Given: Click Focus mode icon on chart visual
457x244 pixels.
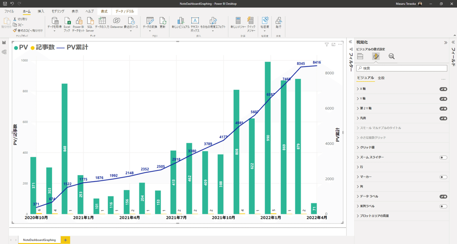Looking at the screenshot, I should [334, 45].
